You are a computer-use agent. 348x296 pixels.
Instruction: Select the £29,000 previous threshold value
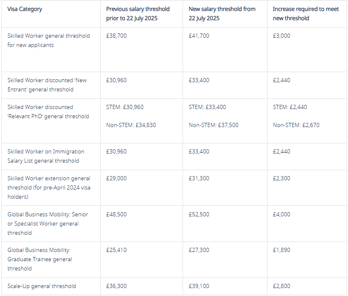coord(116,178)
